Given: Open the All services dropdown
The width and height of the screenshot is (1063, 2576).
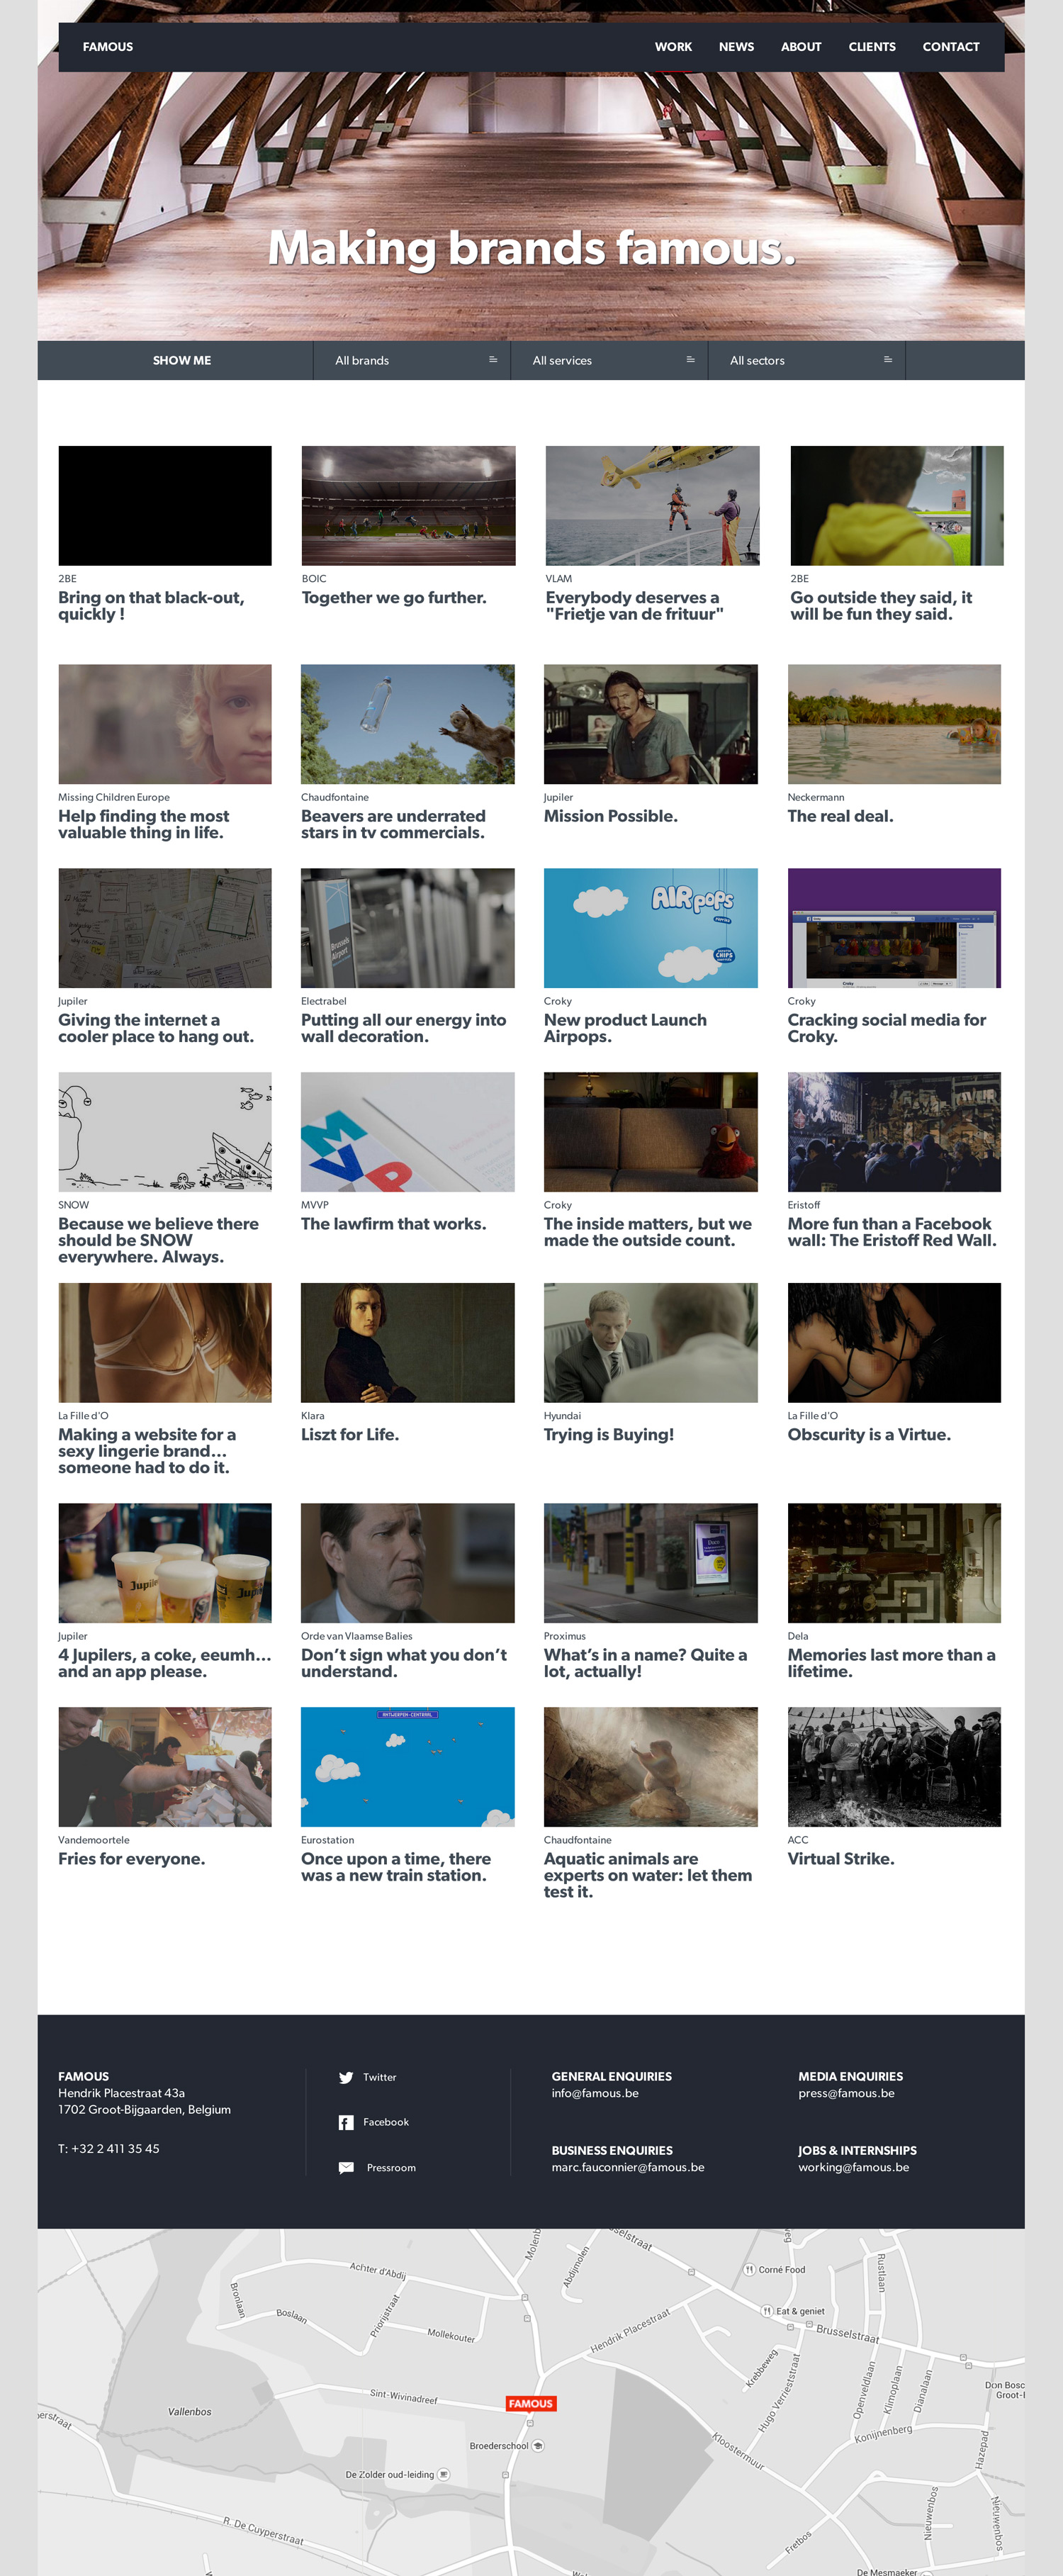Looking at the screenshot, I should [x=609, y=360].
